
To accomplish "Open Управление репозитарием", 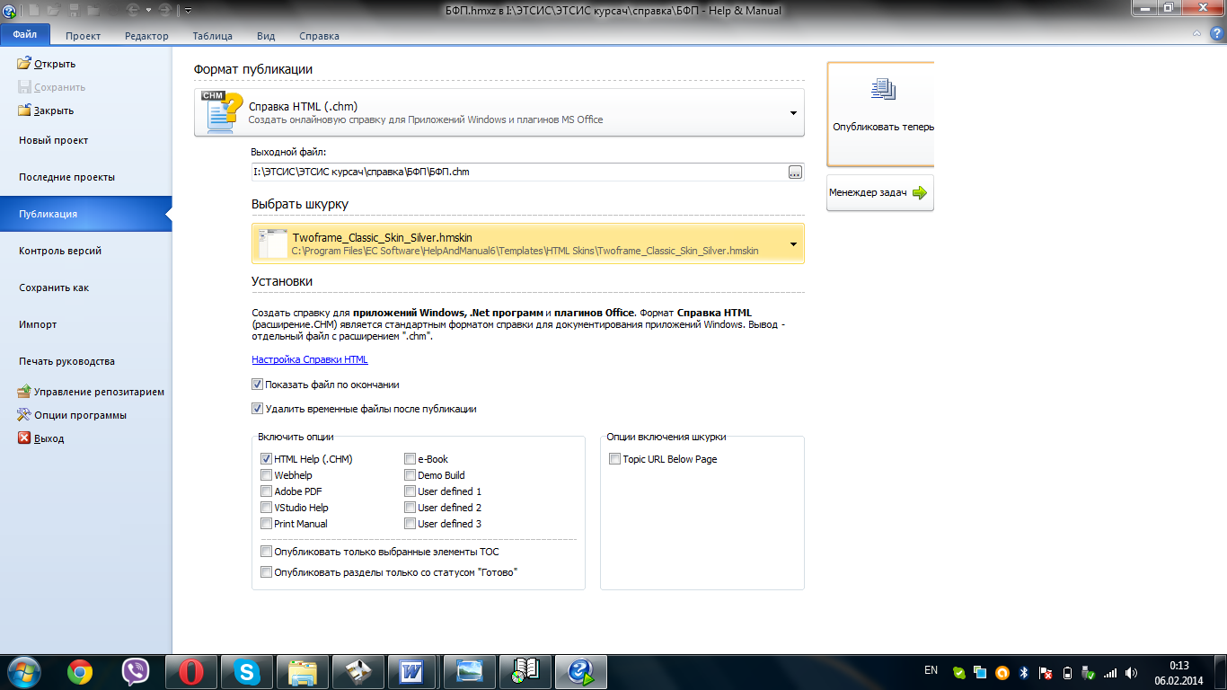I will tap(91, 392).
